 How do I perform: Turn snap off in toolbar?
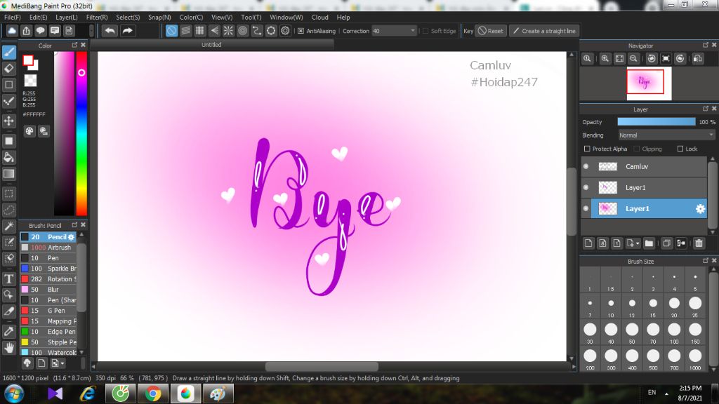tap(171, 31)
